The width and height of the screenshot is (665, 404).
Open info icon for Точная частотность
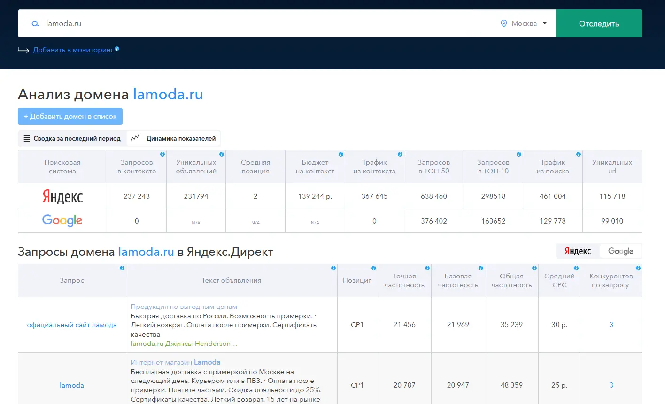coord(427,268)
